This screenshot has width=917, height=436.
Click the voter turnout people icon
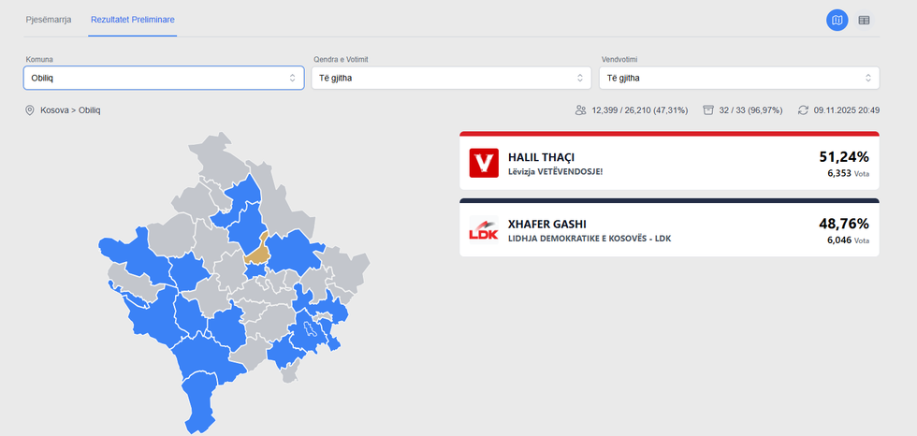pyautogui.click(x=581, y=110)
